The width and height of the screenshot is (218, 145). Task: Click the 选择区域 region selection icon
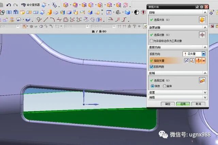point(202,80)
